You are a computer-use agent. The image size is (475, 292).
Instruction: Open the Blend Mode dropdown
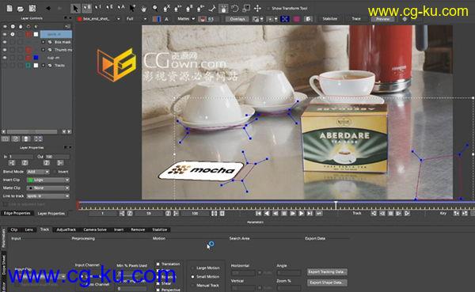pos(38,172)
